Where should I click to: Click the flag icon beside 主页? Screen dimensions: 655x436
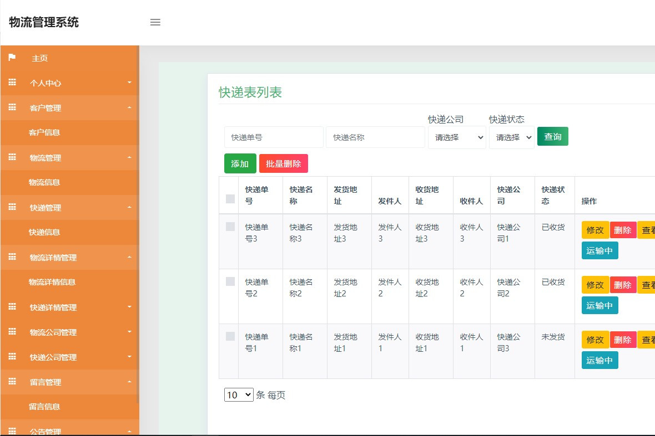coord(12,57)
